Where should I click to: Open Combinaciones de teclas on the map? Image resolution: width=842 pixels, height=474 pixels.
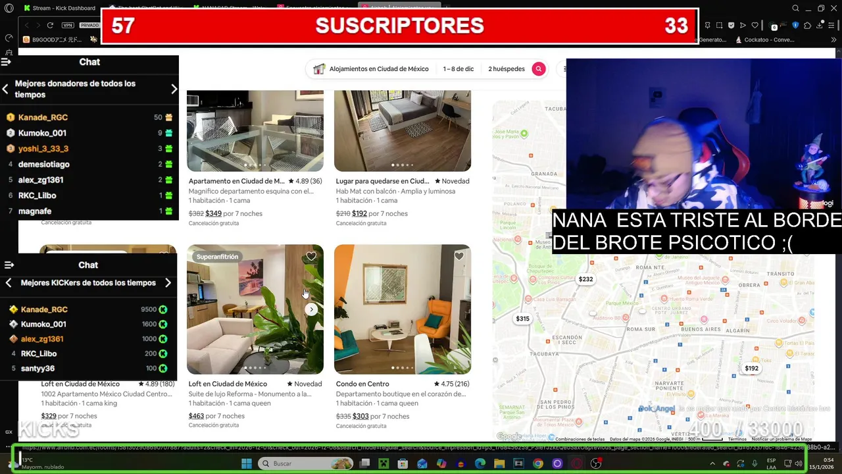coord(580,439)
